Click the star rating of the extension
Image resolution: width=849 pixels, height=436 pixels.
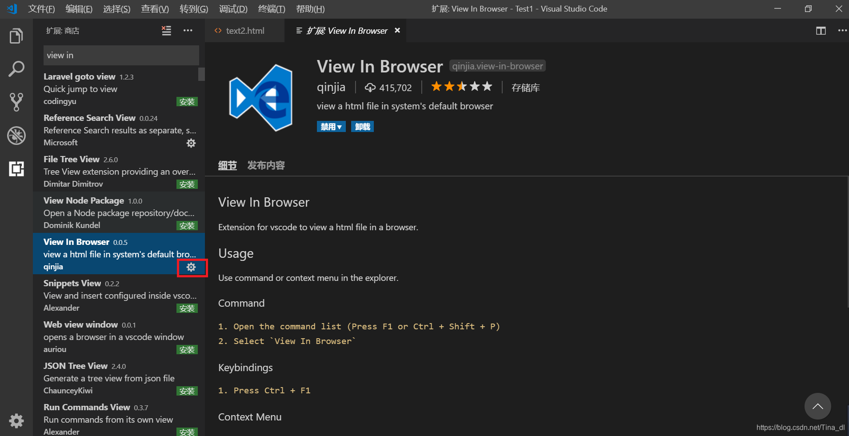pyautogui.click(x=461, y=87)
